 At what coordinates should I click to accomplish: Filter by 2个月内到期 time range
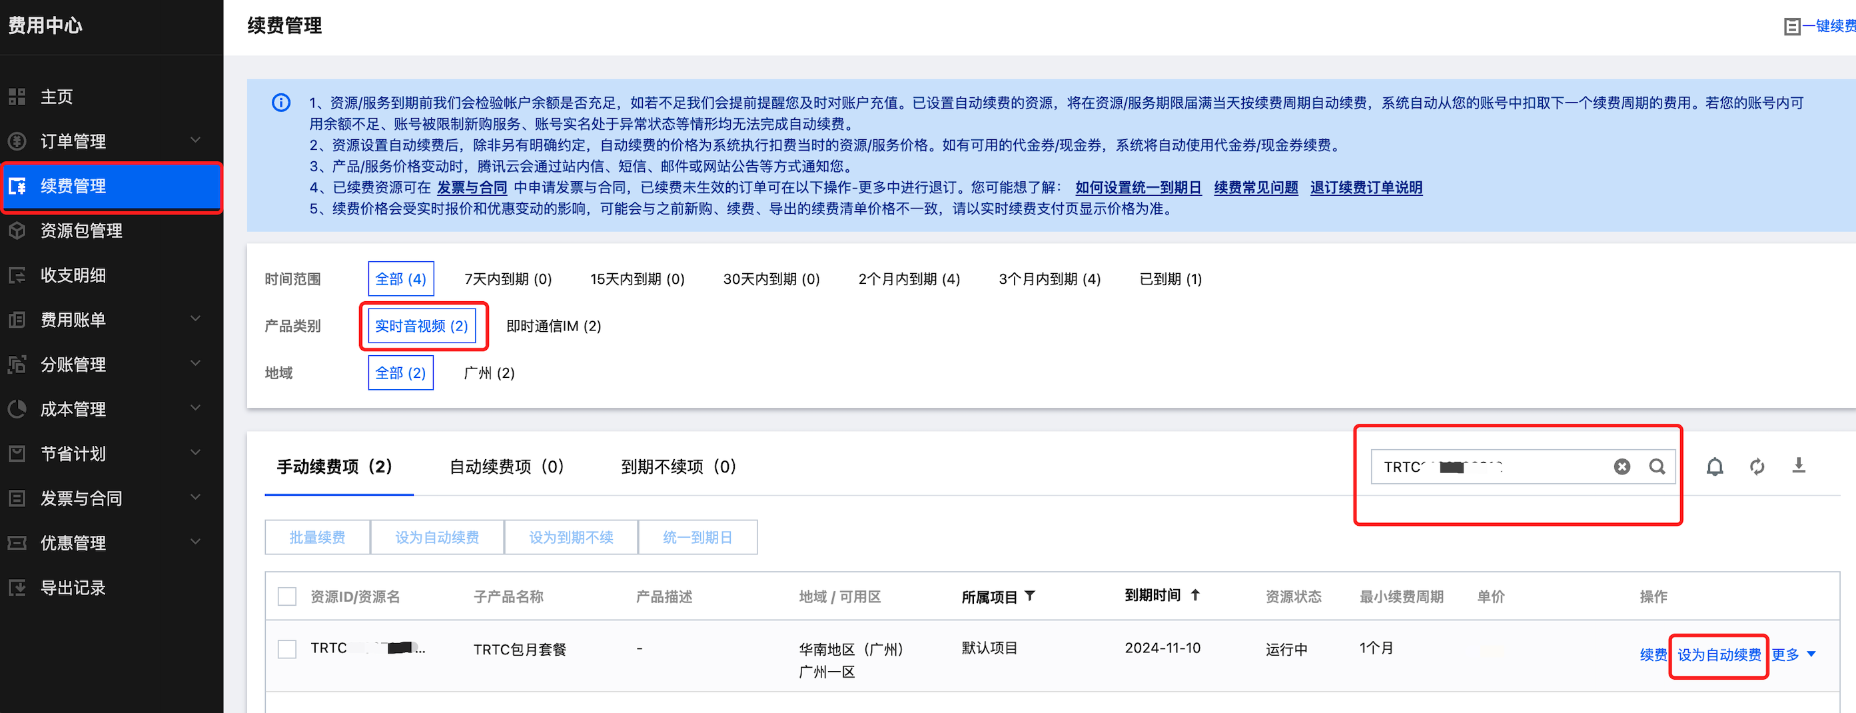pos(909,279)
